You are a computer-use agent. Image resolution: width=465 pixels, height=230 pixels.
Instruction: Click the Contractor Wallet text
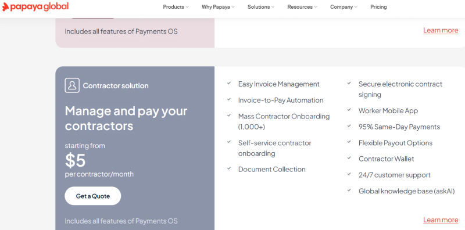386,159
